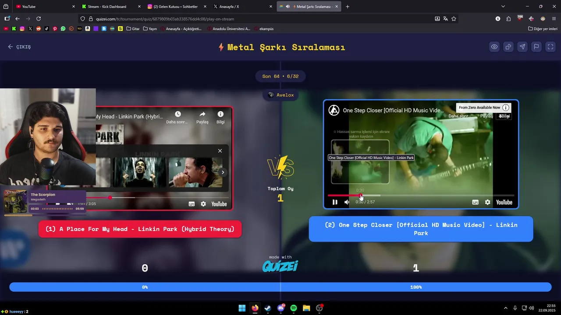Image resolution: width=561 pixels, height=315 pixels.
Task: Open Diğer yer imleri bookmarks folder
Action: (x=543, y=29)
